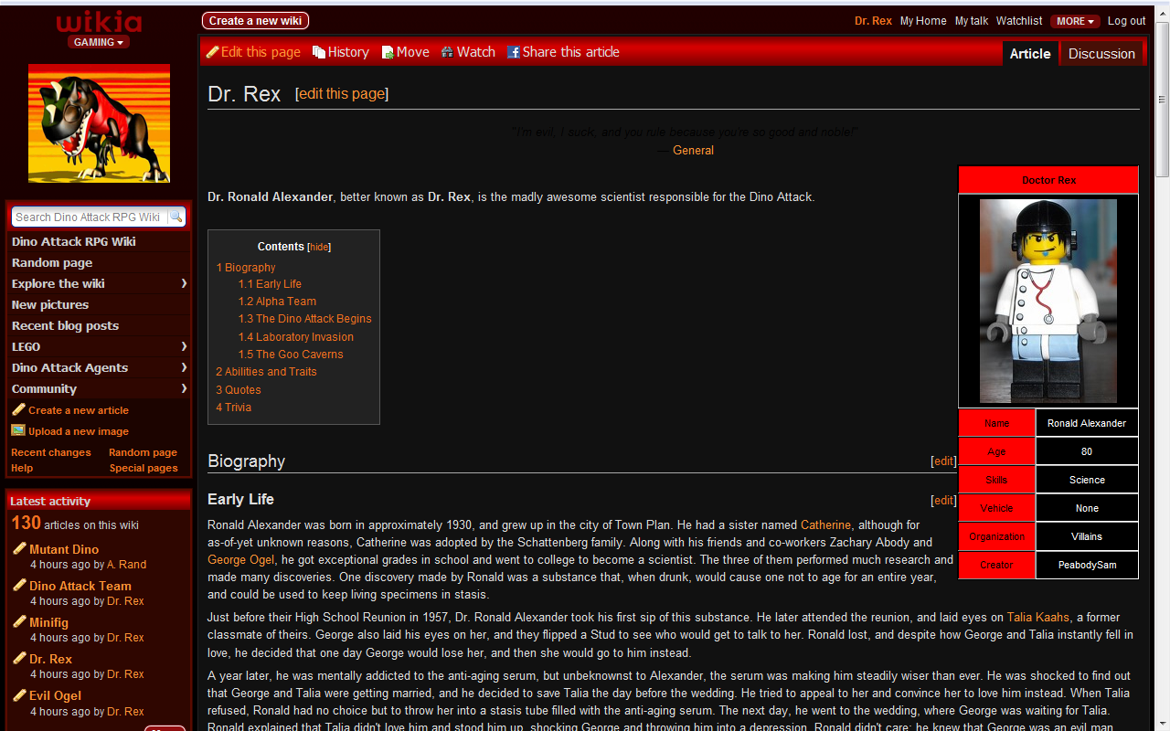This screenshot has width=1170, height=731.
Task: Click in the Search Dino Attack RPG Wiki field
Action: 89,217
